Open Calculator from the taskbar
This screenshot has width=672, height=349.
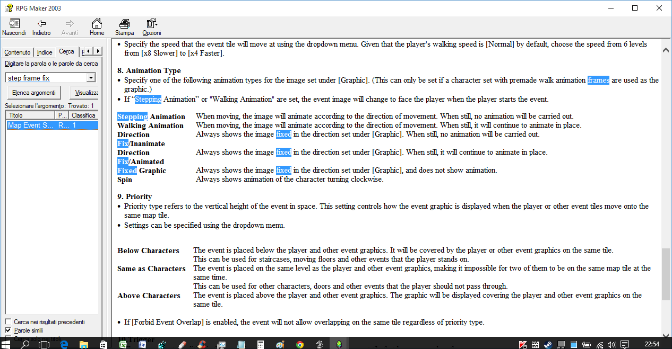(260, 344)
